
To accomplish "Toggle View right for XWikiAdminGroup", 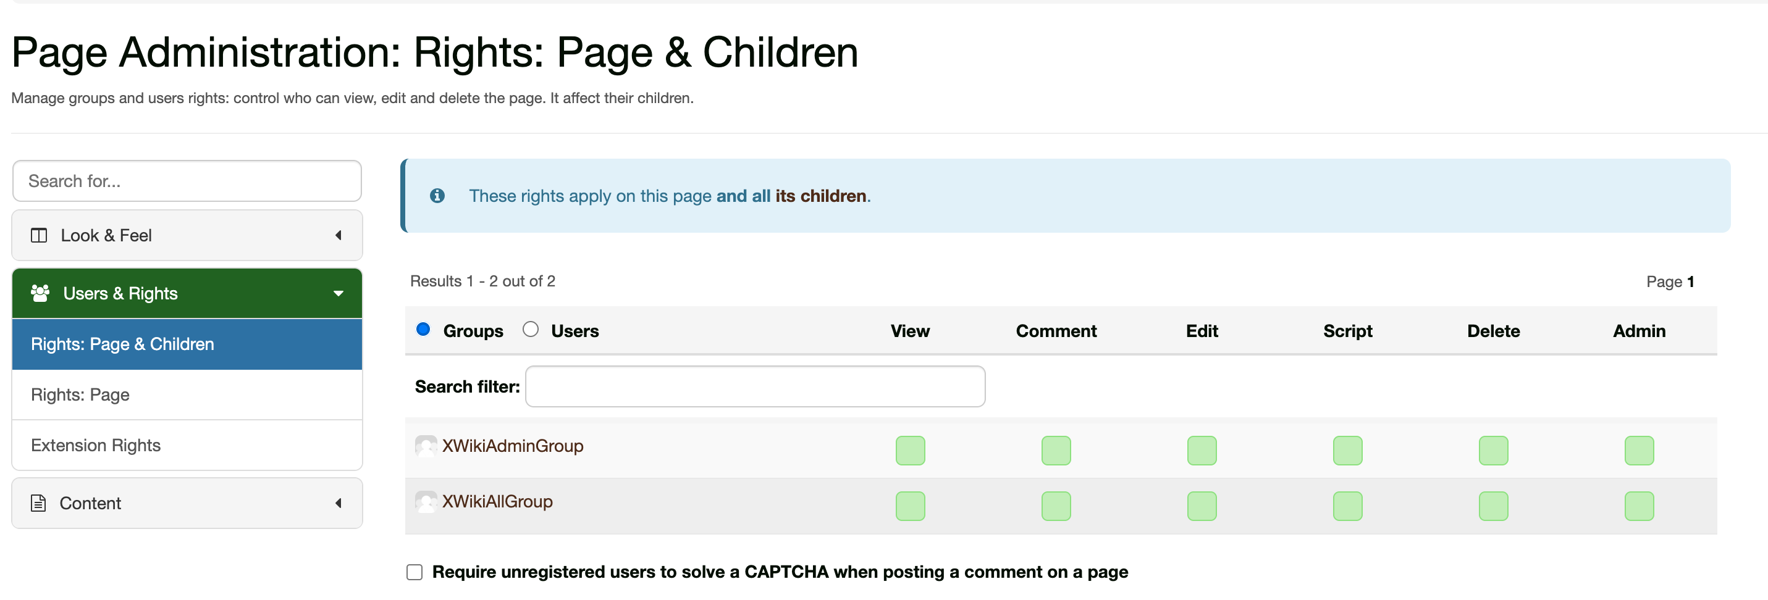I will point(910,451).
